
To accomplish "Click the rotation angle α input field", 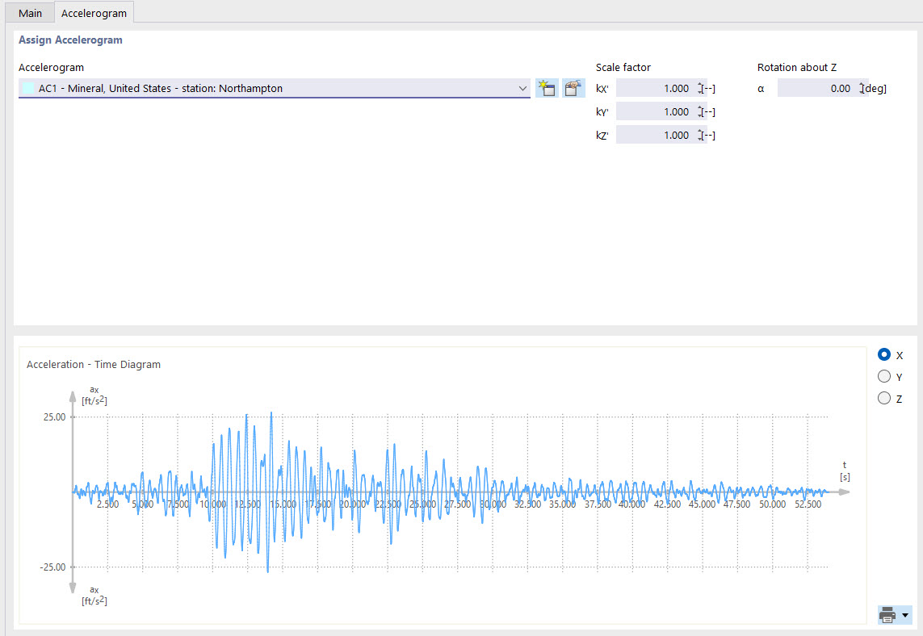I will (x=816, y=89).
